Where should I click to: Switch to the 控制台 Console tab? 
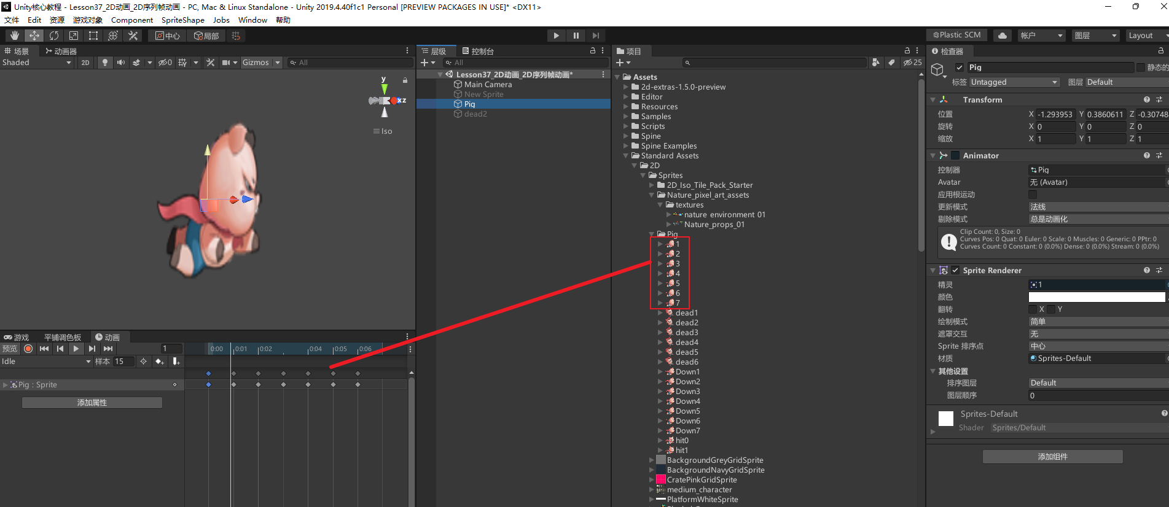[x=477, y=51]
